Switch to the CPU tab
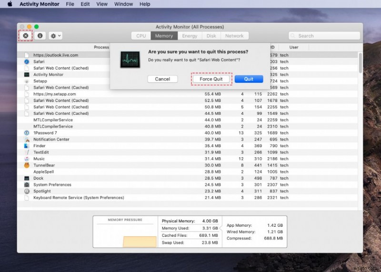This screenshot has height=272, width=381. coord(141,36)
